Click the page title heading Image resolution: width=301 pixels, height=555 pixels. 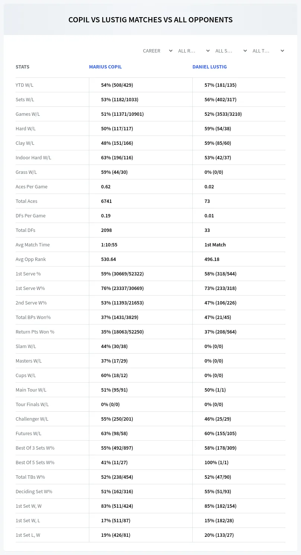point(150,20)
